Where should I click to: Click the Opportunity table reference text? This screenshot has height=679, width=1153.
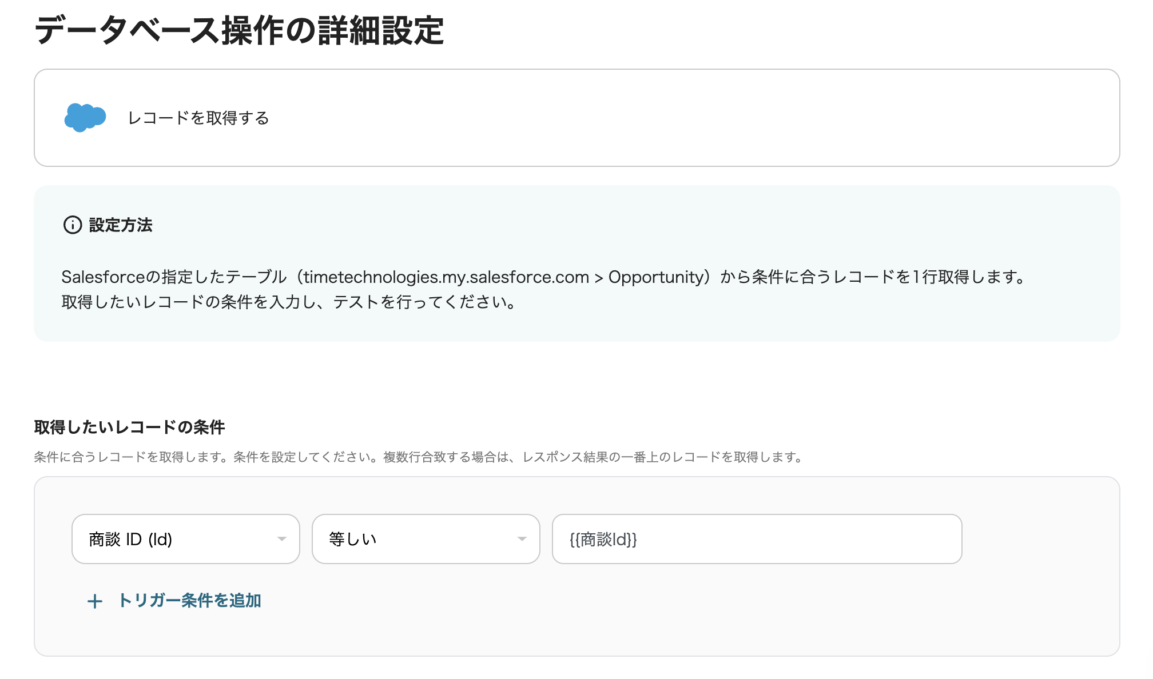click(652, 277)
